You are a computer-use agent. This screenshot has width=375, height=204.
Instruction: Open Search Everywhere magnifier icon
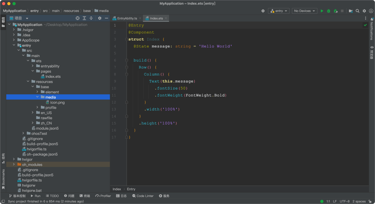coord(357,11)
